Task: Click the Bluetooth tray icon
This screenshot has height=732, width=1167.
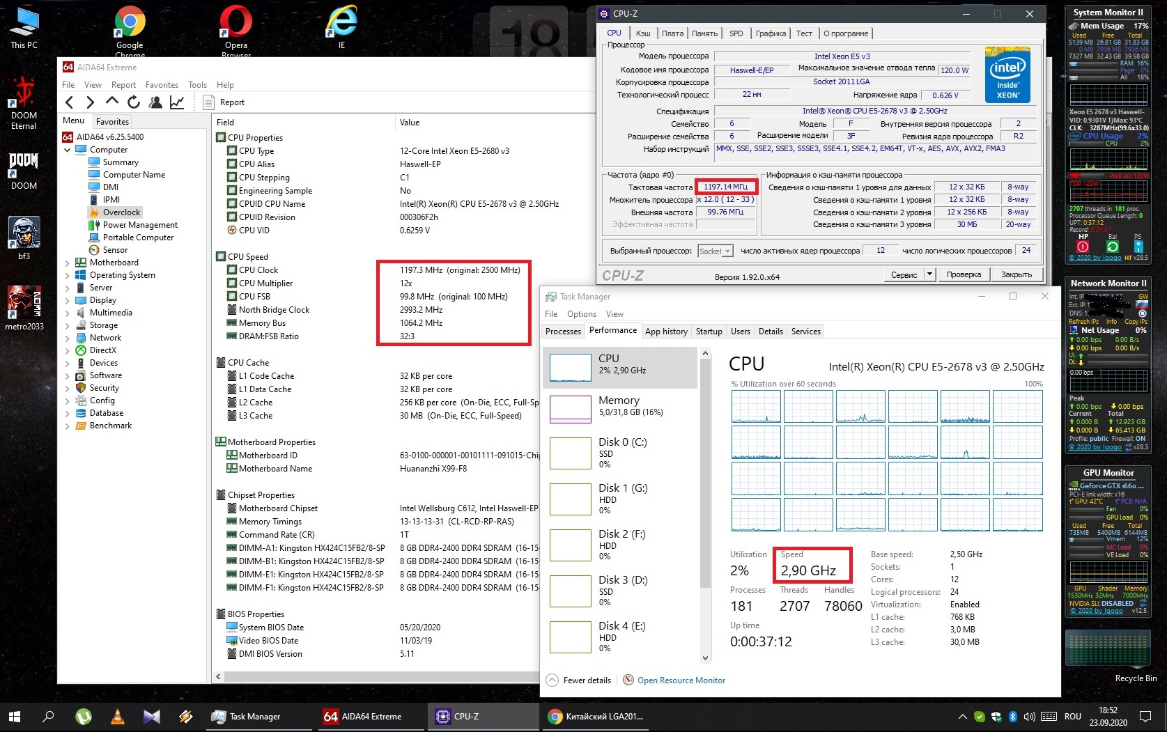Action: click(1013, 716)
